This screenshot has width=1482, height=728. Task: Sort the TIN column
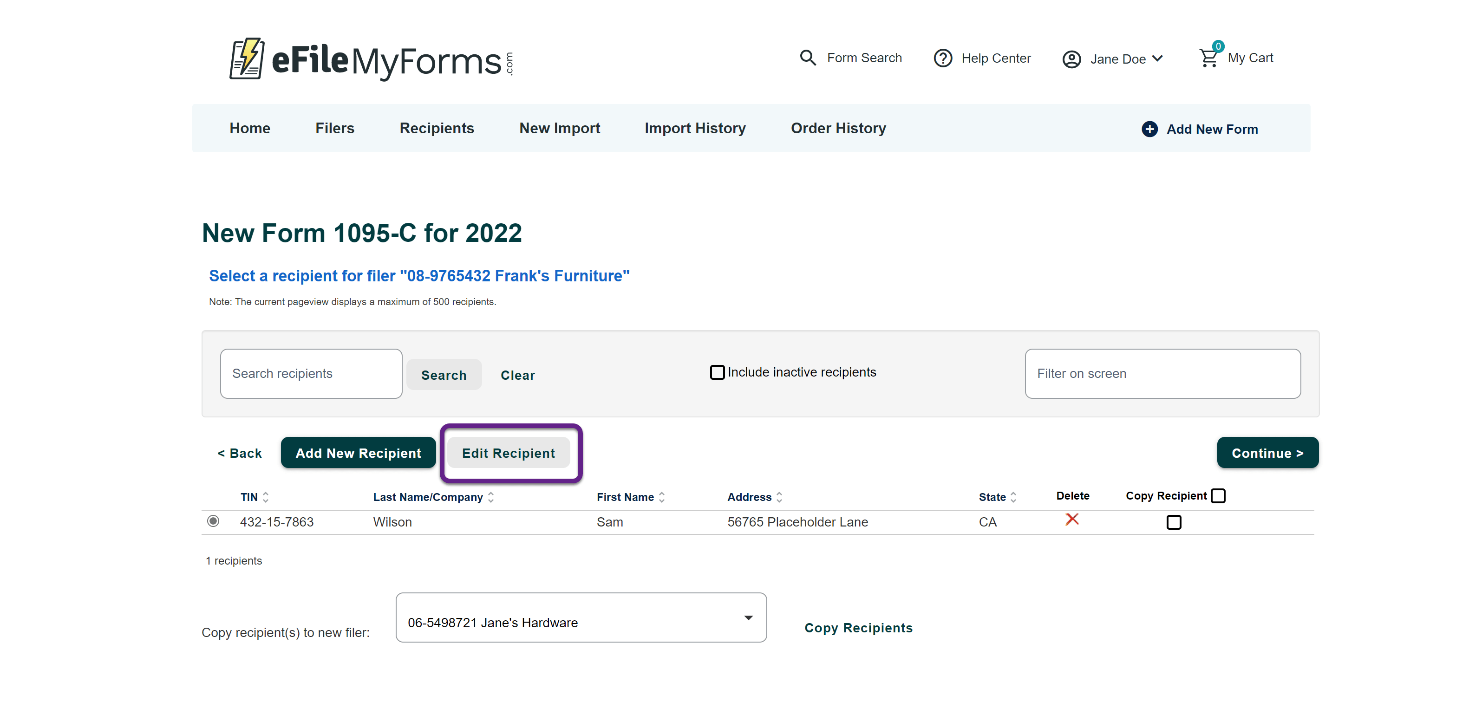[x=265, y=497]
